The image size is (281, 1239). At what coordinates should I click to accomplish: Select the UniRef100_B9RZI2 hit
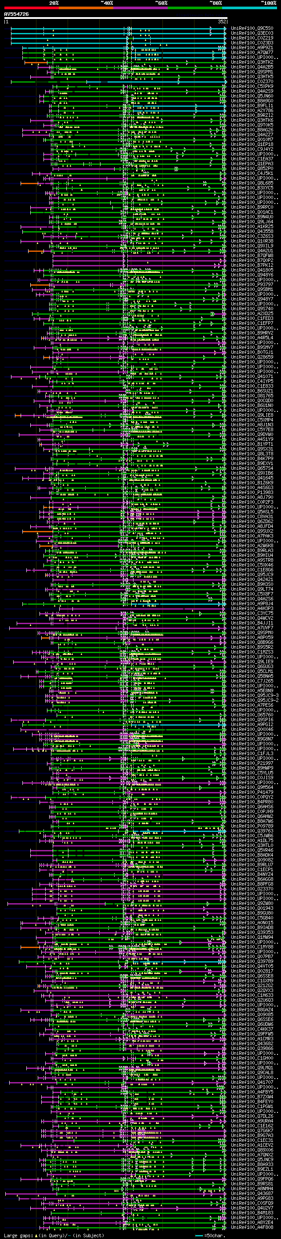[x=252, y=115]
